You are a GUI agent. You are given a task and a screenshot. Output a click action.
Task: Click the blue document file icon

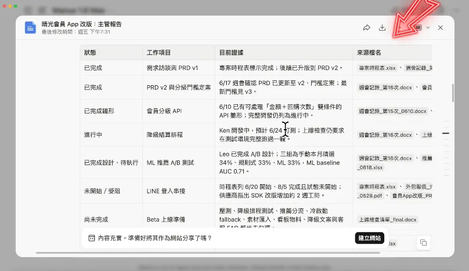(x=30, y=28)
